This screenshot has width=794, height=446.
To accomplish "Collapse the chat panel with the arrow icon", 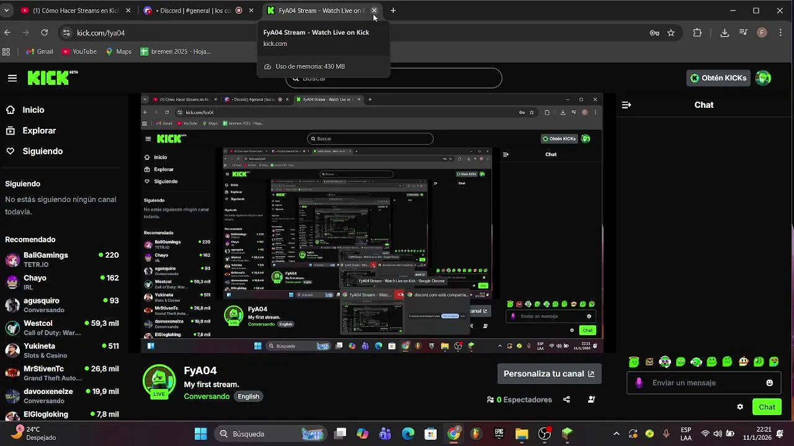I will pyautogui.click(x=627, y=105).
